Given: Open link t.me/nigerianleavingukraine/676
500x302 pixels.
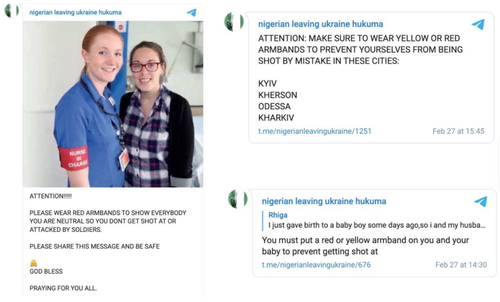Looking at the screenshot, I should [x=316, y=265].
